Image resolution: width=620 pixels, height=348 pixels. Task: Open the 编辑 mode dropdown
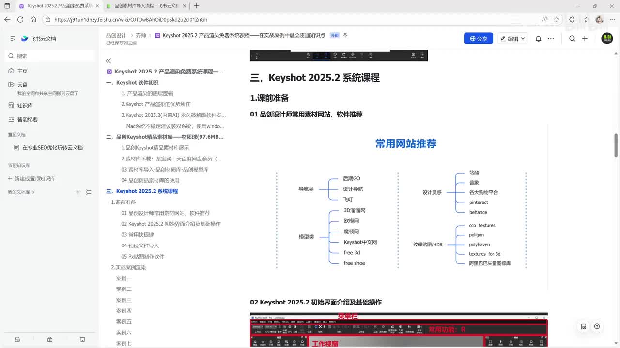point(512,39)
